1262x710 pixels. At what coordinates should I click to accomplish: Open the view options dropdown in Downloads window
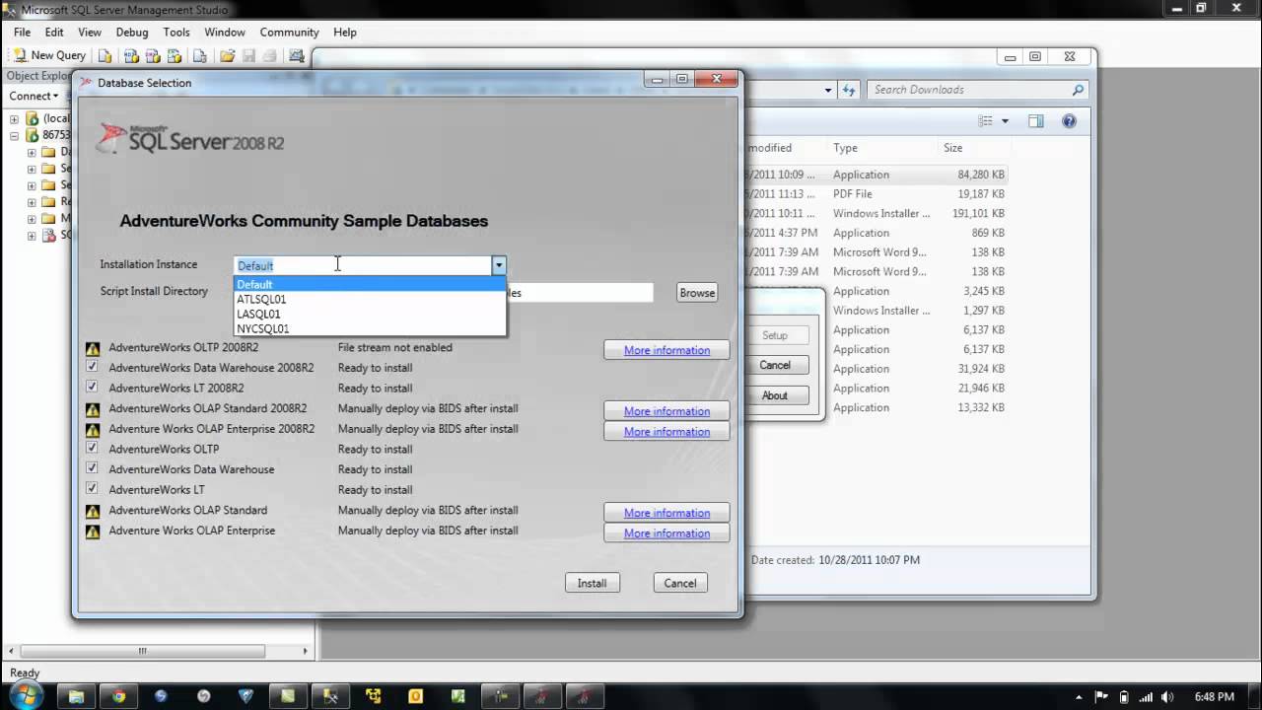[x=1005, y=121]
